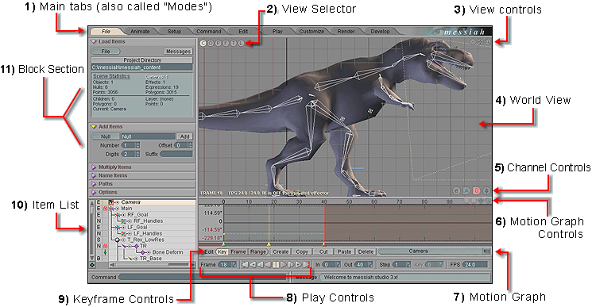Click the Delete keyframe button
Image resolution: width=592 pixels, height=307 pixels.
tap(366, 251)
